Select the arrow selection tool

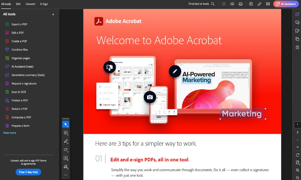tap(65, 124)
